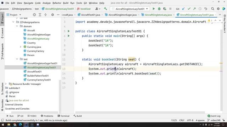The image size is (227, 127).
Task: Open the TODO tool window
Action: (32, 116)
